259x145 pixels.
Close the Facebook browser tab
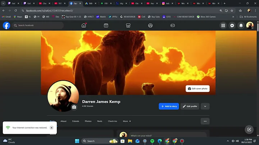80,3
